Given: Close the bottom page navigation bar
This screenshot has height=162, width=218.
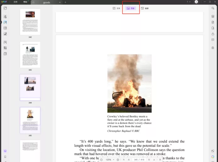Looking at the screenshot, I should click(x=160, y=160).
